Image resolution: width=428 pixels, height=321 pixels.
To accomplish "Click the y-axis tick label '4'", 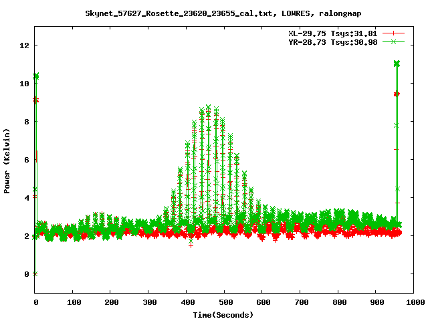I will click(x=27, y=198).
